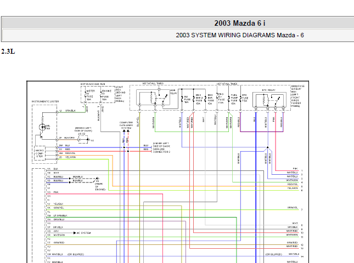Click the red dashed data line arrow
Image resolution: width=354 pixels, height=263 pixels.
pos(128,130)
